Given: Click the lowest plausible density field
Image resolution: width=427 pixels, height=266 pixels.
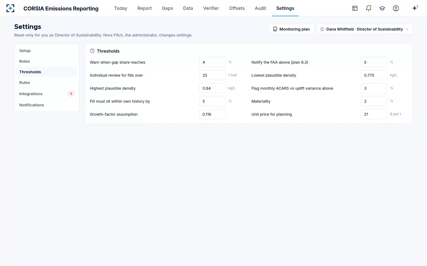Looking at the screenshot, I should point(374,75).
